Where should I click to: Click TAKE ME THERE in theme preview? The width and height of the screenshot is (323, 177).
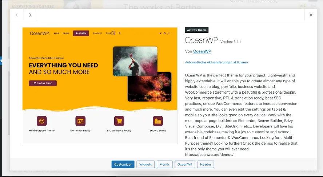coord(43,83)
